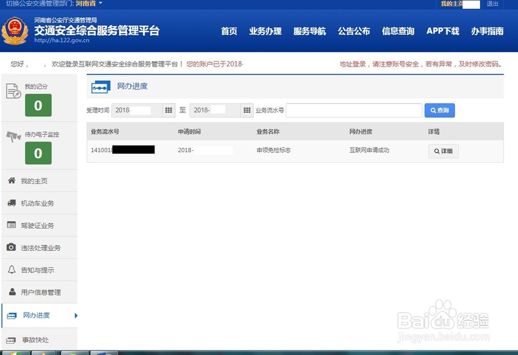
Task: Open the end date calendar picker
Action: 247,110
